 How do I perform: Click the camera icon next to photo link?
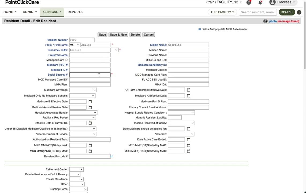tap(266, 21)
